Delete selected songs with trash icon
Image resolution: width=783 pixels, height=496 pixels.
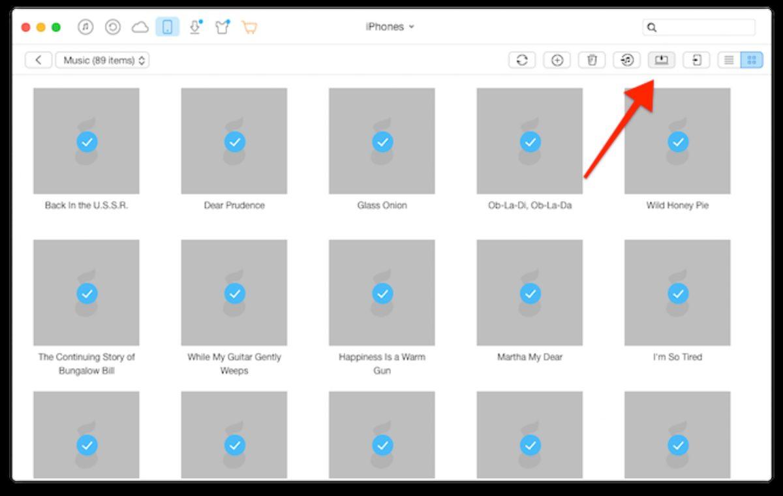pyautogui.click(x=592, y=60)
